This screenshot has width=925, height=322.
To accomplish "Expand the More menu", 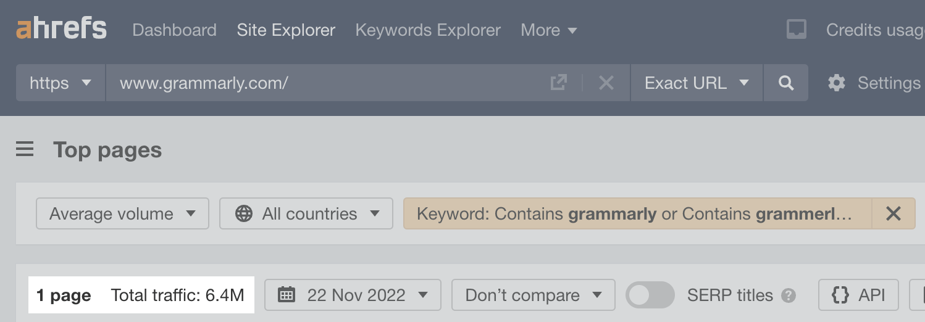I will (549, 30).
